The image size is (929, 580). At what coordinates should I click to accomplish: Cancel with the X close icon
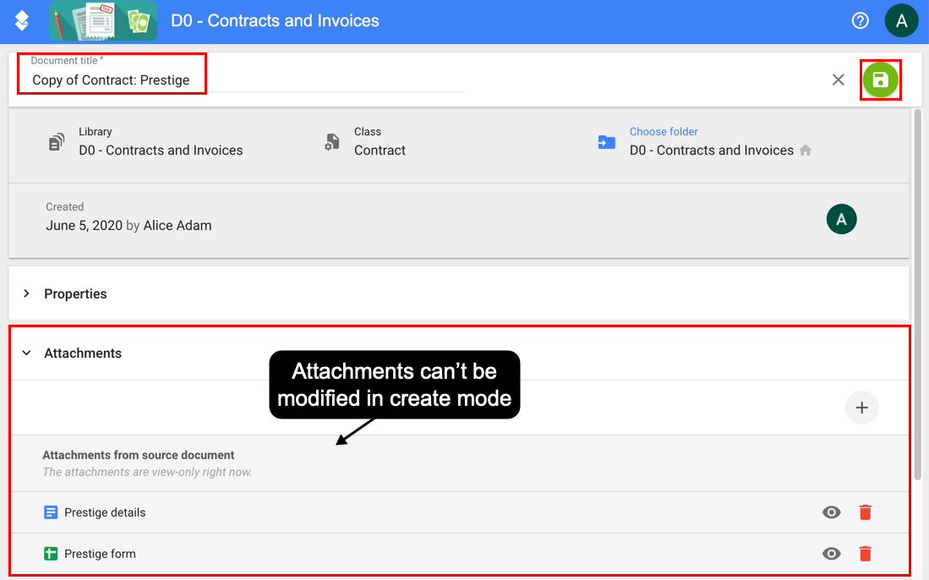[838, 79]
